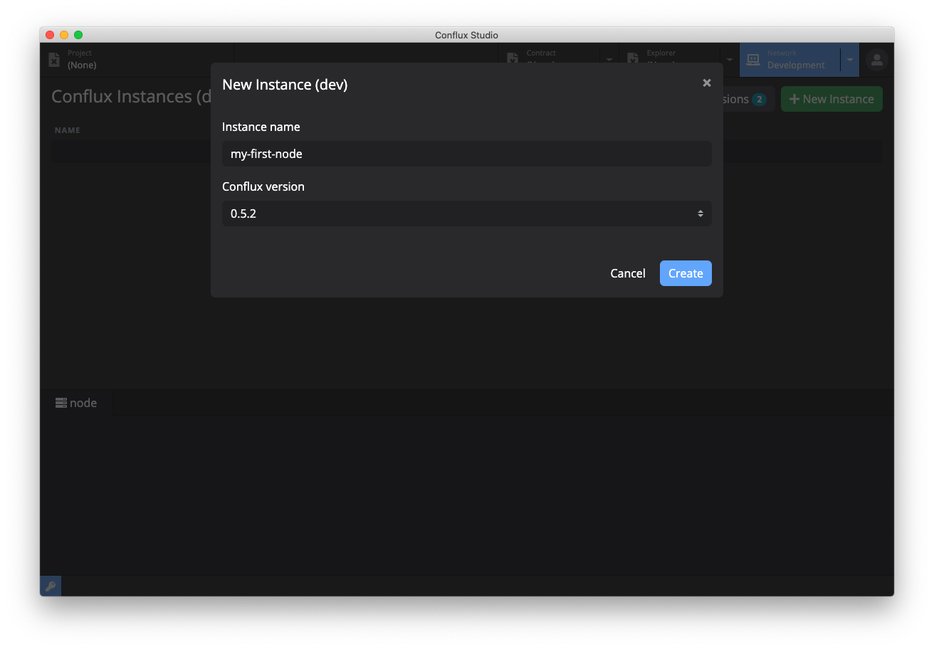934x649 pixels.
Task: Click the Conflux Studio window title
Action: (467, 35)
